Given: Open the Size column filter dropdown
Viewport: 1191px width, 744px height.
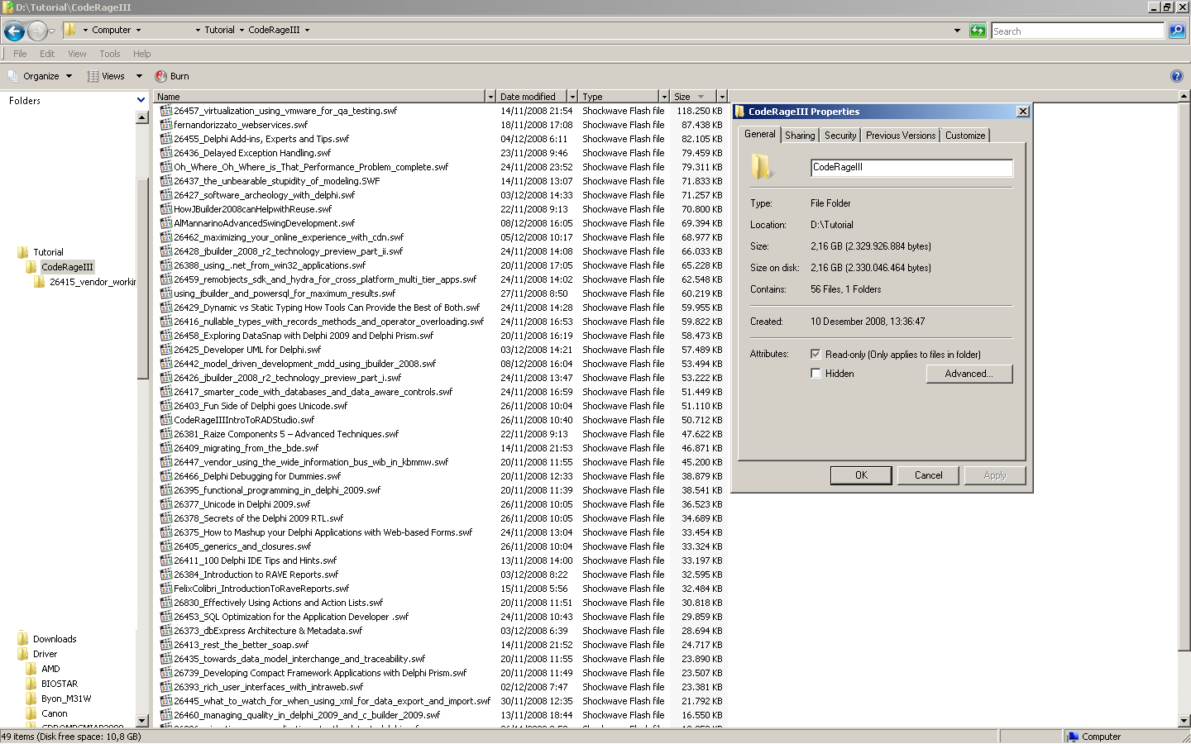Looking at the screenshot, I should [x=722, y=97].
